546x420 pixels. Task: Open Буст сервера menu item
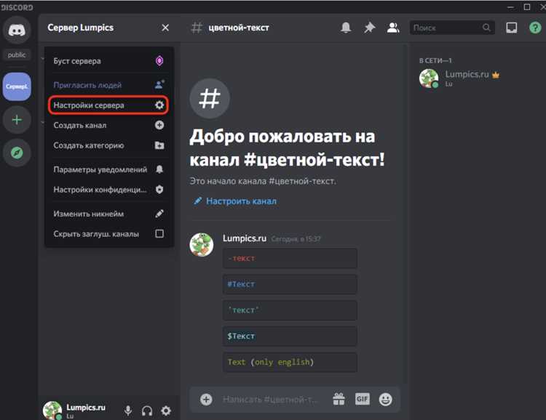pyautogui.click(x=108, y=61)
